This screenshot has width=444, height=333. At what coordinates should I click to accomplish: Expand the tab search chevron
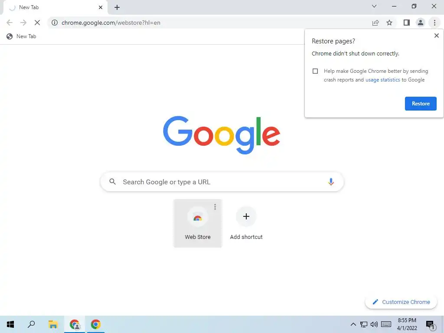(x=374, y=6)
